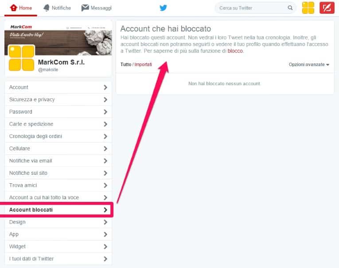Click the Notifiche bell icon
339x268 pixels.
pyautogui.click(x=46, y=8)
